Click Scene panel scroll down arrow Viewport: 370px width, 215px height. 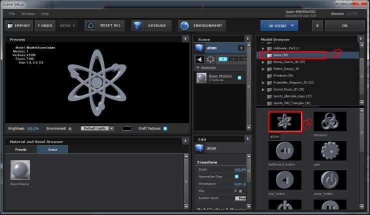tap(248, 127)
